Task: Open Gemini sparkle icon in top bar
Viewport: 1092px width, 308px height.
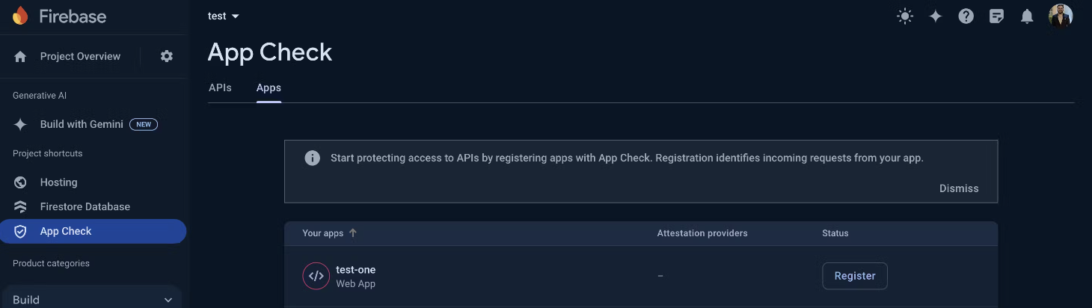Action: click(x=936, y=16)
